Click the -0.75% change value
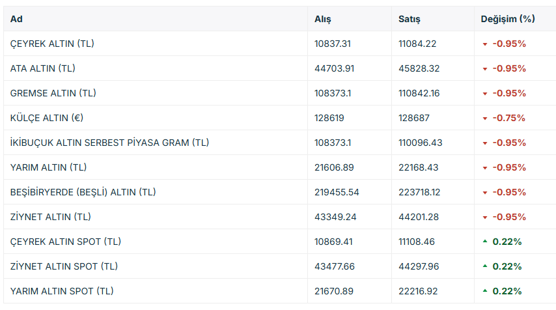Screen dimensions: 556x310 (509, 118)
